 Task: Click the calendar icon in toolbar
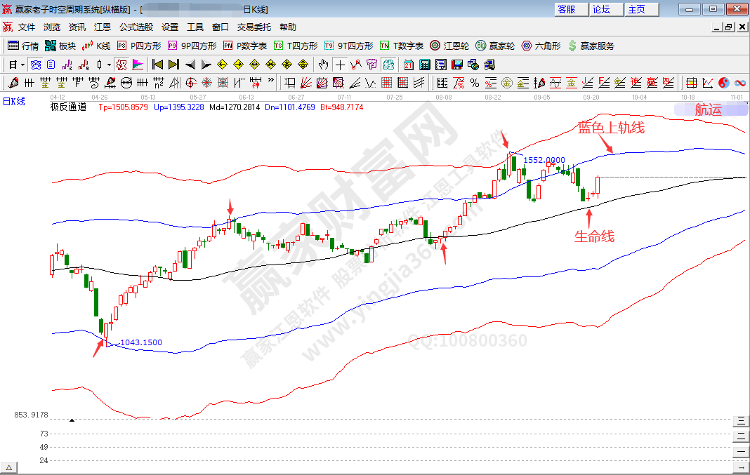409,65
